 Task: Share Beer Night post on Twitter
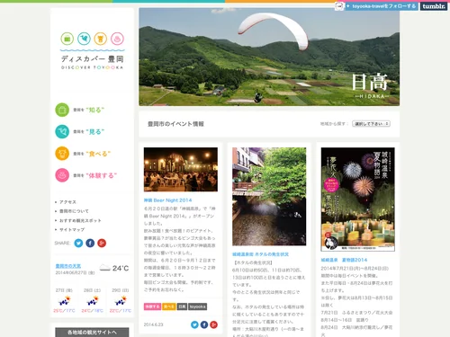(x=194, y=324)
